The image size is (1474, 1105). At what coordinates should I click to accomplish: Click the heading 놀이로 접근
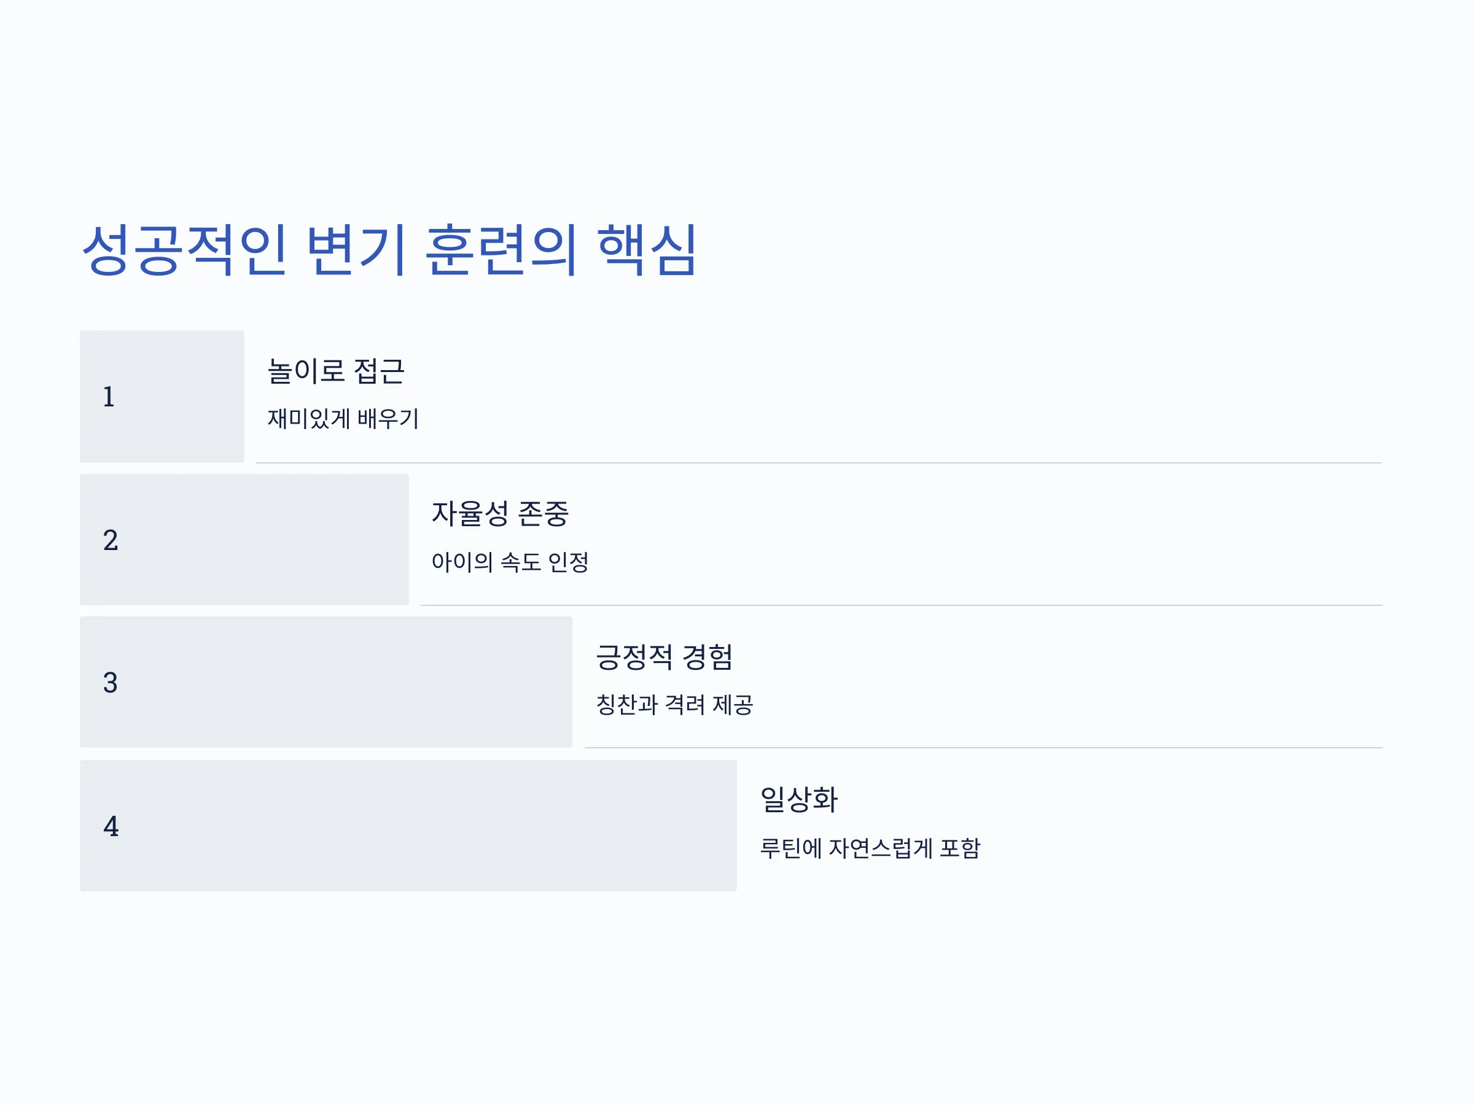point(336,371)
